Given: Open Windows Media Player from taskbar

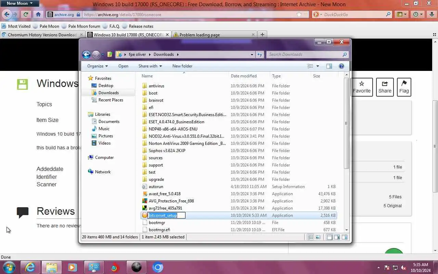Looking at the screenshot, I should pos(73,267).
